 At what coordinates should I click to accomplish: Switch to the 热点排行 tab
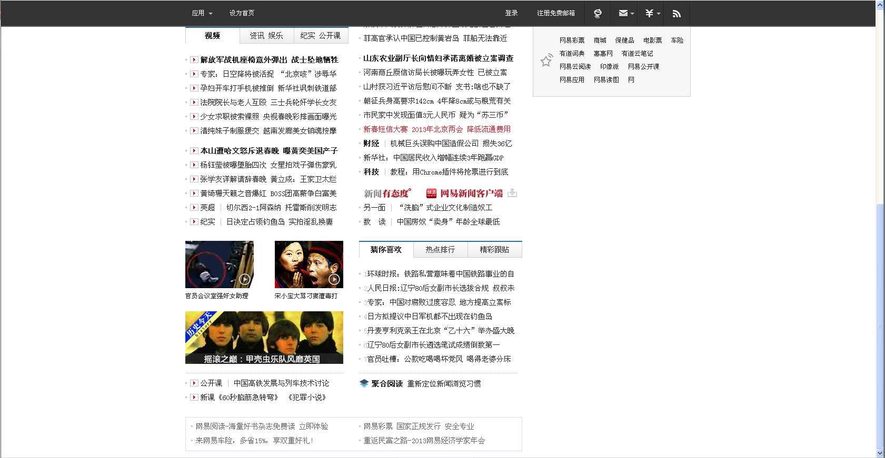440,250
